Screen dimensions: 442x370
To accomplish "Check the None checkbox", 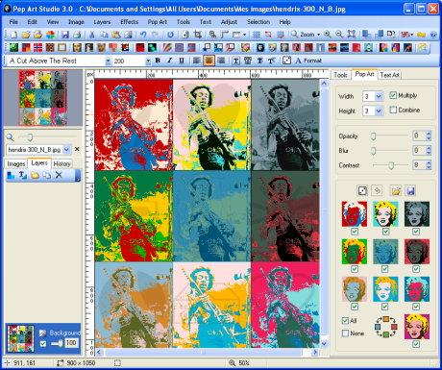I will [345, 333].
